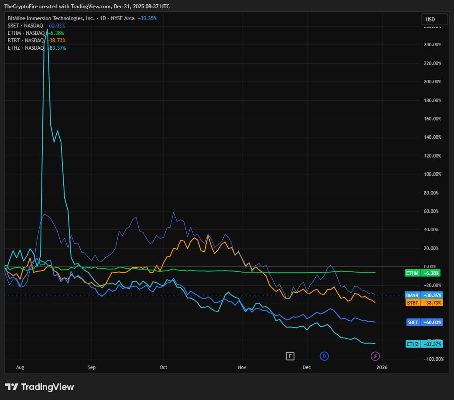Screen dimensions: 454x400
Task: Click the 2026 label on the time axis
Action: click(x=382, y=368)
